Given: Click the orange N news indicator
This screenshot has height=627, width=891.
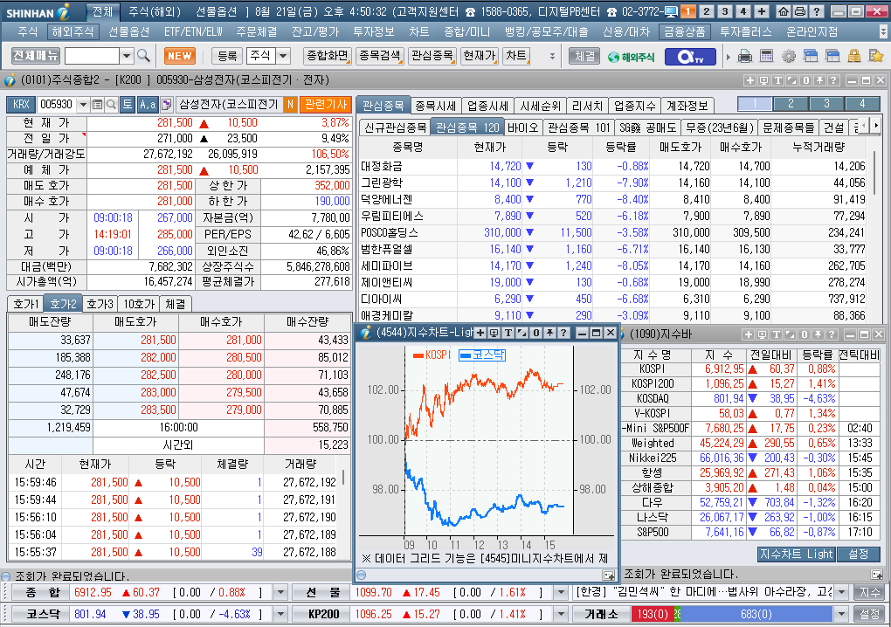Looking at the screenshot, I should [290, 104].
